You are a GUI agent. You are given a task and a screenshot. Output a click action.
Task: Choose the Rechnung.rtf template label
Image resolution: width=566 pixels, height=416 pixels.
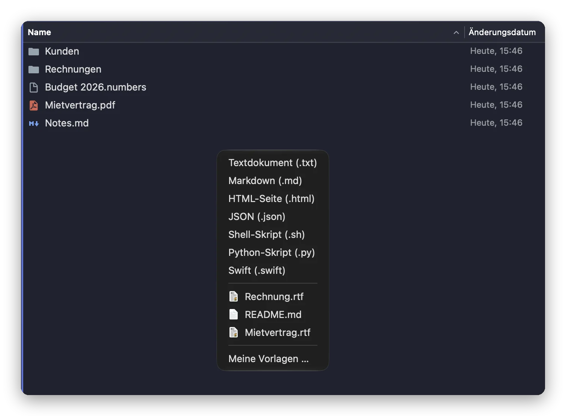coord(274,297)
